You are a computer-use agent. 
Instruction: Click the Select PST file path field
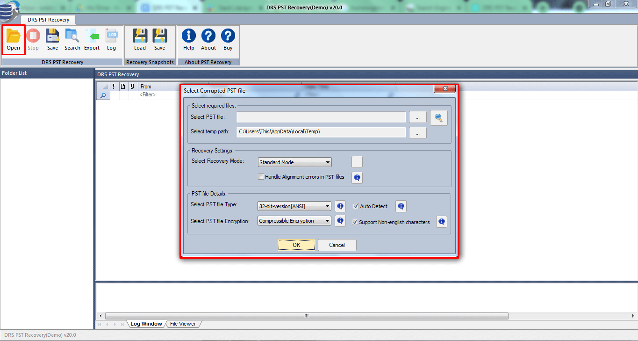click(321, 117)
